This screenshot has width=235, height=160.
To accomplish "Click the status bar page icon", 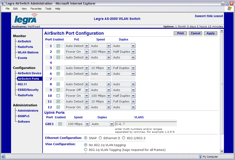I will [3, 157].
